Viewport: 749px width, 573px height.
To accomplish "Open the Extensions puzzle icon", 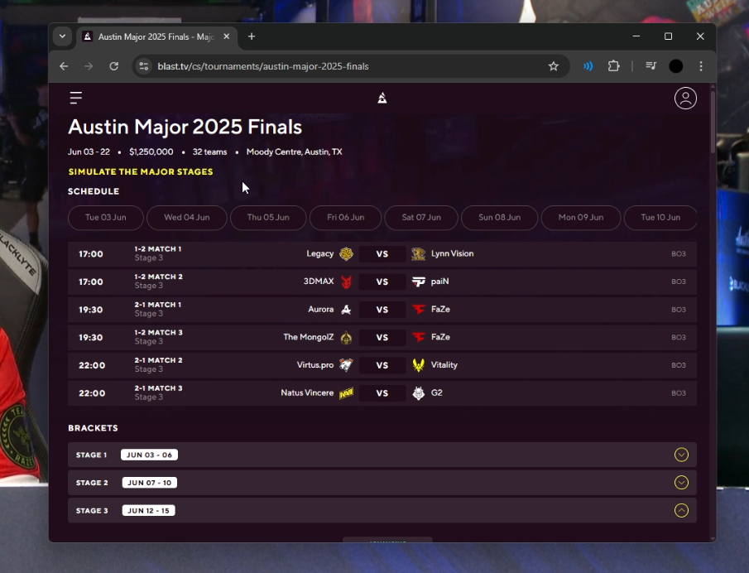I will point(614,66).
